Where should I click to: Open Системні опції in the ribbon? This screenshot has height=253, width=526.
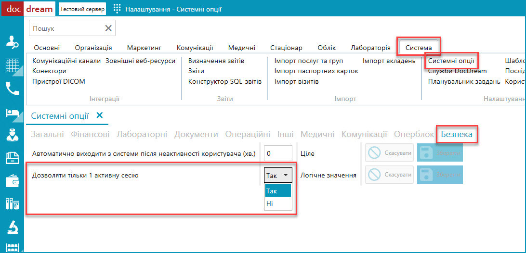click(x=451, y=61)
